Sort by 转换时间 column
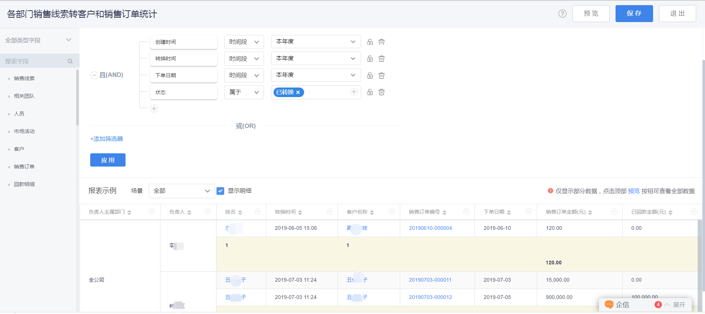 (300, 212)
